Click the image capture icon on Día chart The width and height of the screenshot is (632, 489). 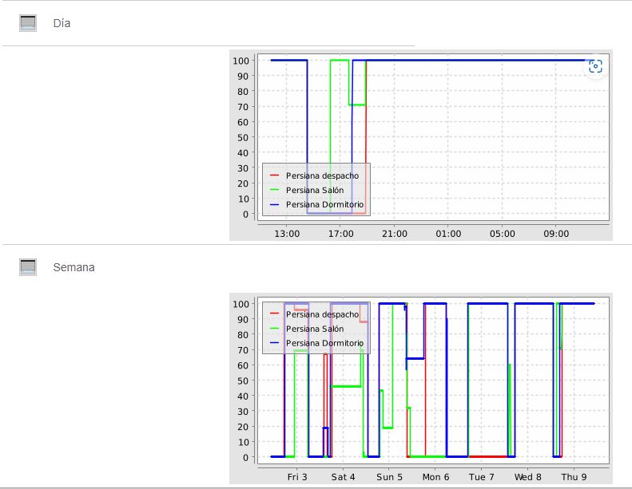point(595,66)
